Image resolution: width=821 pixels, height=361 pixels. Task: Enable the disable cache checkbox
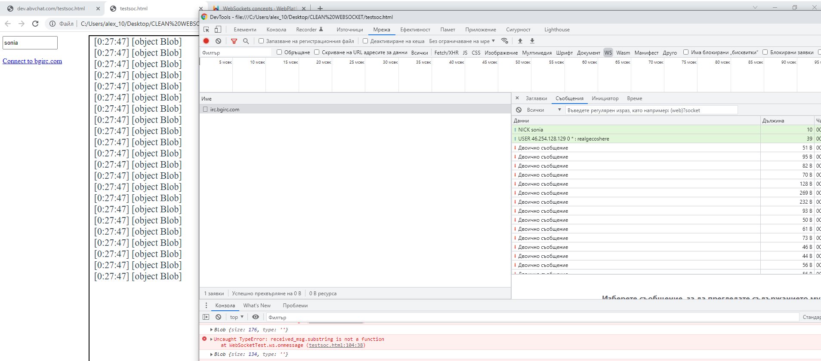point(365,41)
